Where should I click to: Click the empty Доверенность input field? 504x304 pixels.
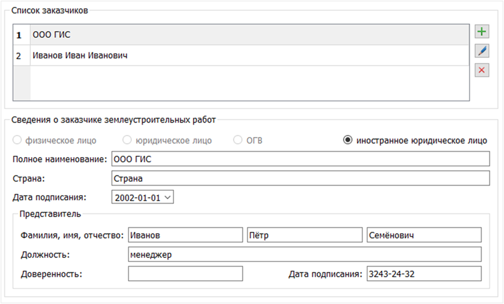185,274
